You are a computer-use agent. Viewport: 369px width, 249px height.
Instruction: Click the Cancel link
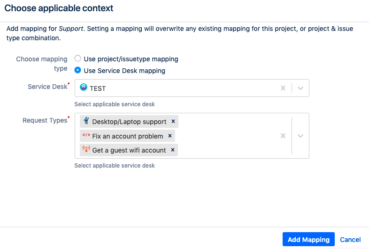click(350, 240)
